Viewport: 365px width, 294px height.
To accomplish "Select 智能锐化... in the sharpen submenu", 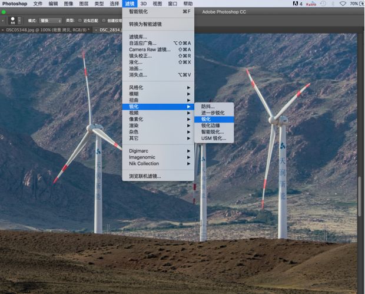I will tap(213, 132).
